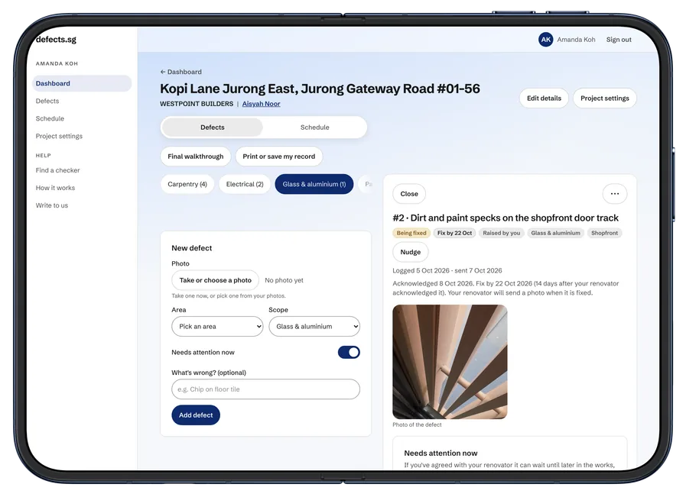
Task: Click the Being fixed status badge
Action: 411,233
